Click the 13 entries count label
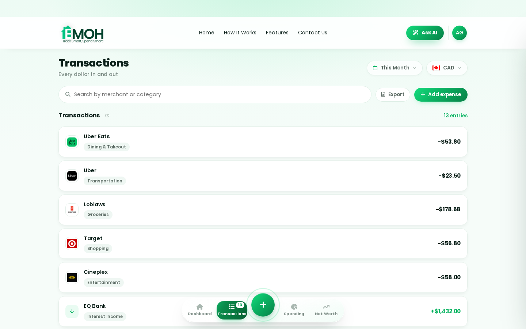The height and width of the screenshot is (329, 526). tap(456, 116)
